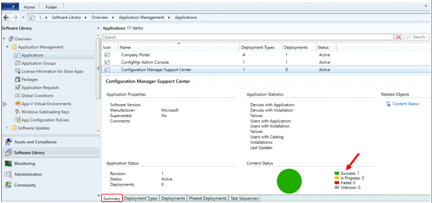The width and height of the screenshot is (432, 203).
Task: Switch to the Deployments tab
Action: click(173, 198)
